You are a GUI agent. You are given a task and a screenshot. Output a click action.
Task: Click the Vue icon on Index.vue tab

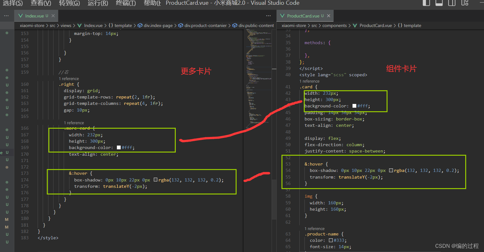click(21, 16)
